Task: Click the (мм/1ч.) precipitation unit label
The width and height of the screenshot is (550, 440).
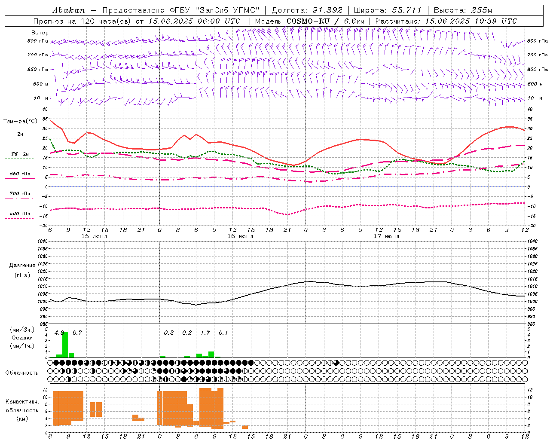Action: pyautogui.click(x=22, y=346)
